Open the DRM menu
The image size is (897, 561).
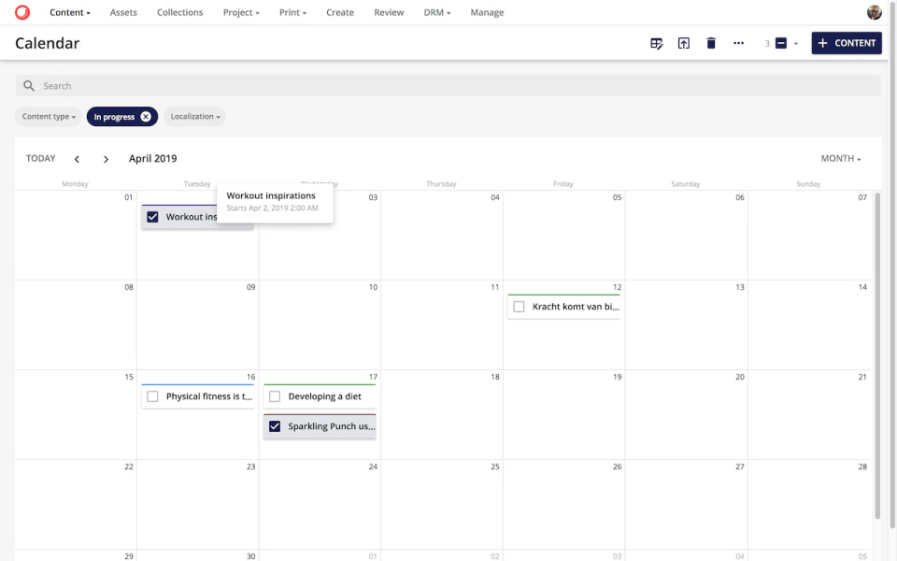coord(436,12)
